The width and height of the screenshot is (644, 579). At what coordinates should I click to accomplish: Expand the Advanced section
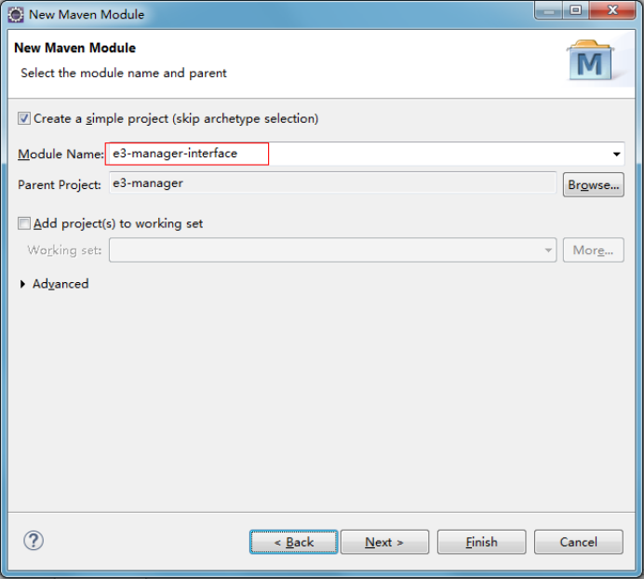click(x=22, y=284)
